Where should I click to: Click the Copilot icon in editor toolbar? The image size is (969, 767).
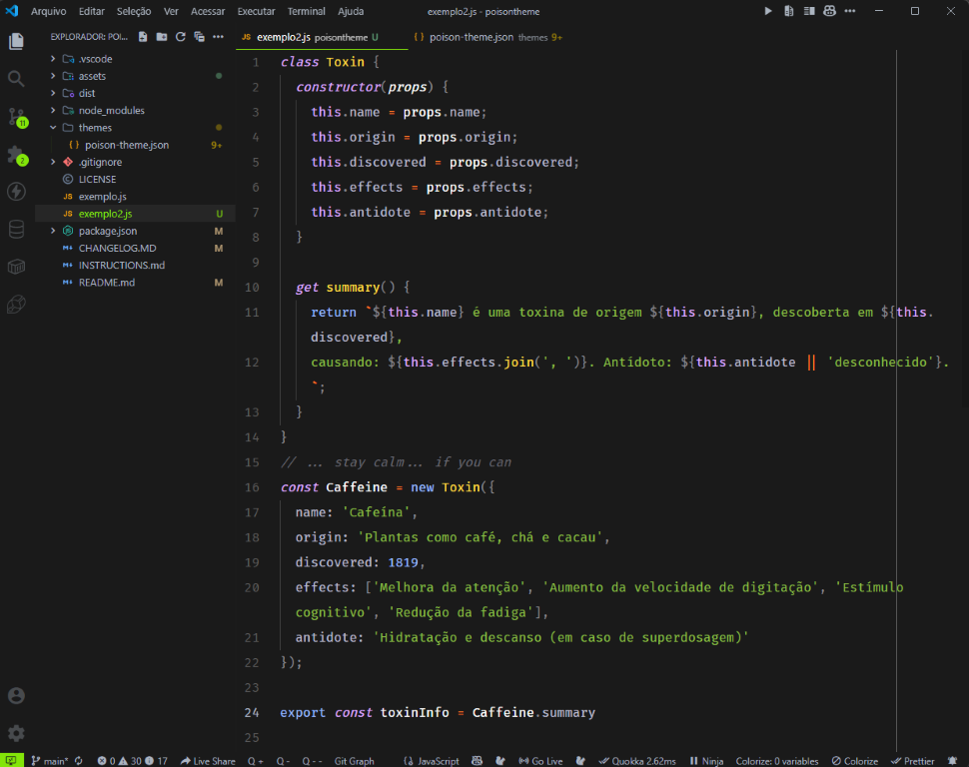coord(829,11)
